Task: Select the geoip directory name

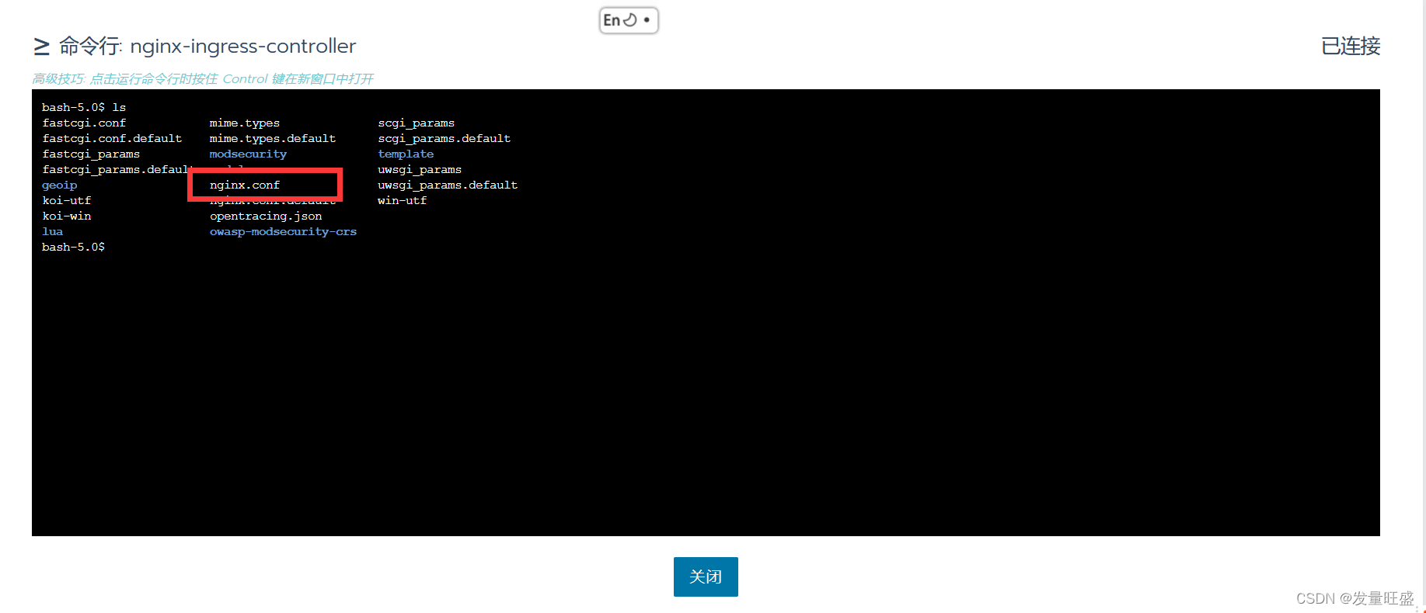Action: click(x=60, y=185)
